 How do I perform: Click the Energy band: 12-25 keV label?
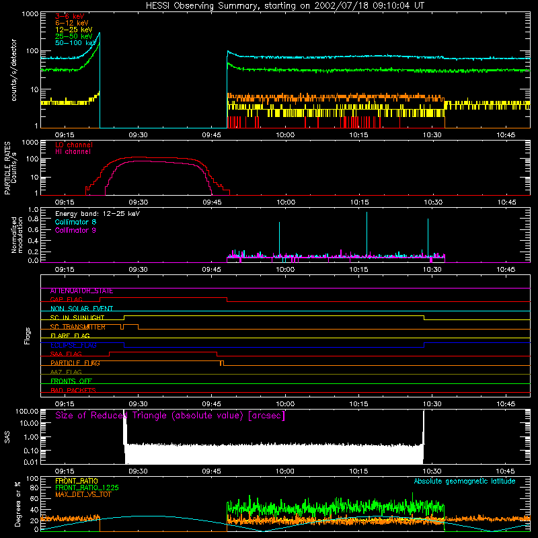98,214
